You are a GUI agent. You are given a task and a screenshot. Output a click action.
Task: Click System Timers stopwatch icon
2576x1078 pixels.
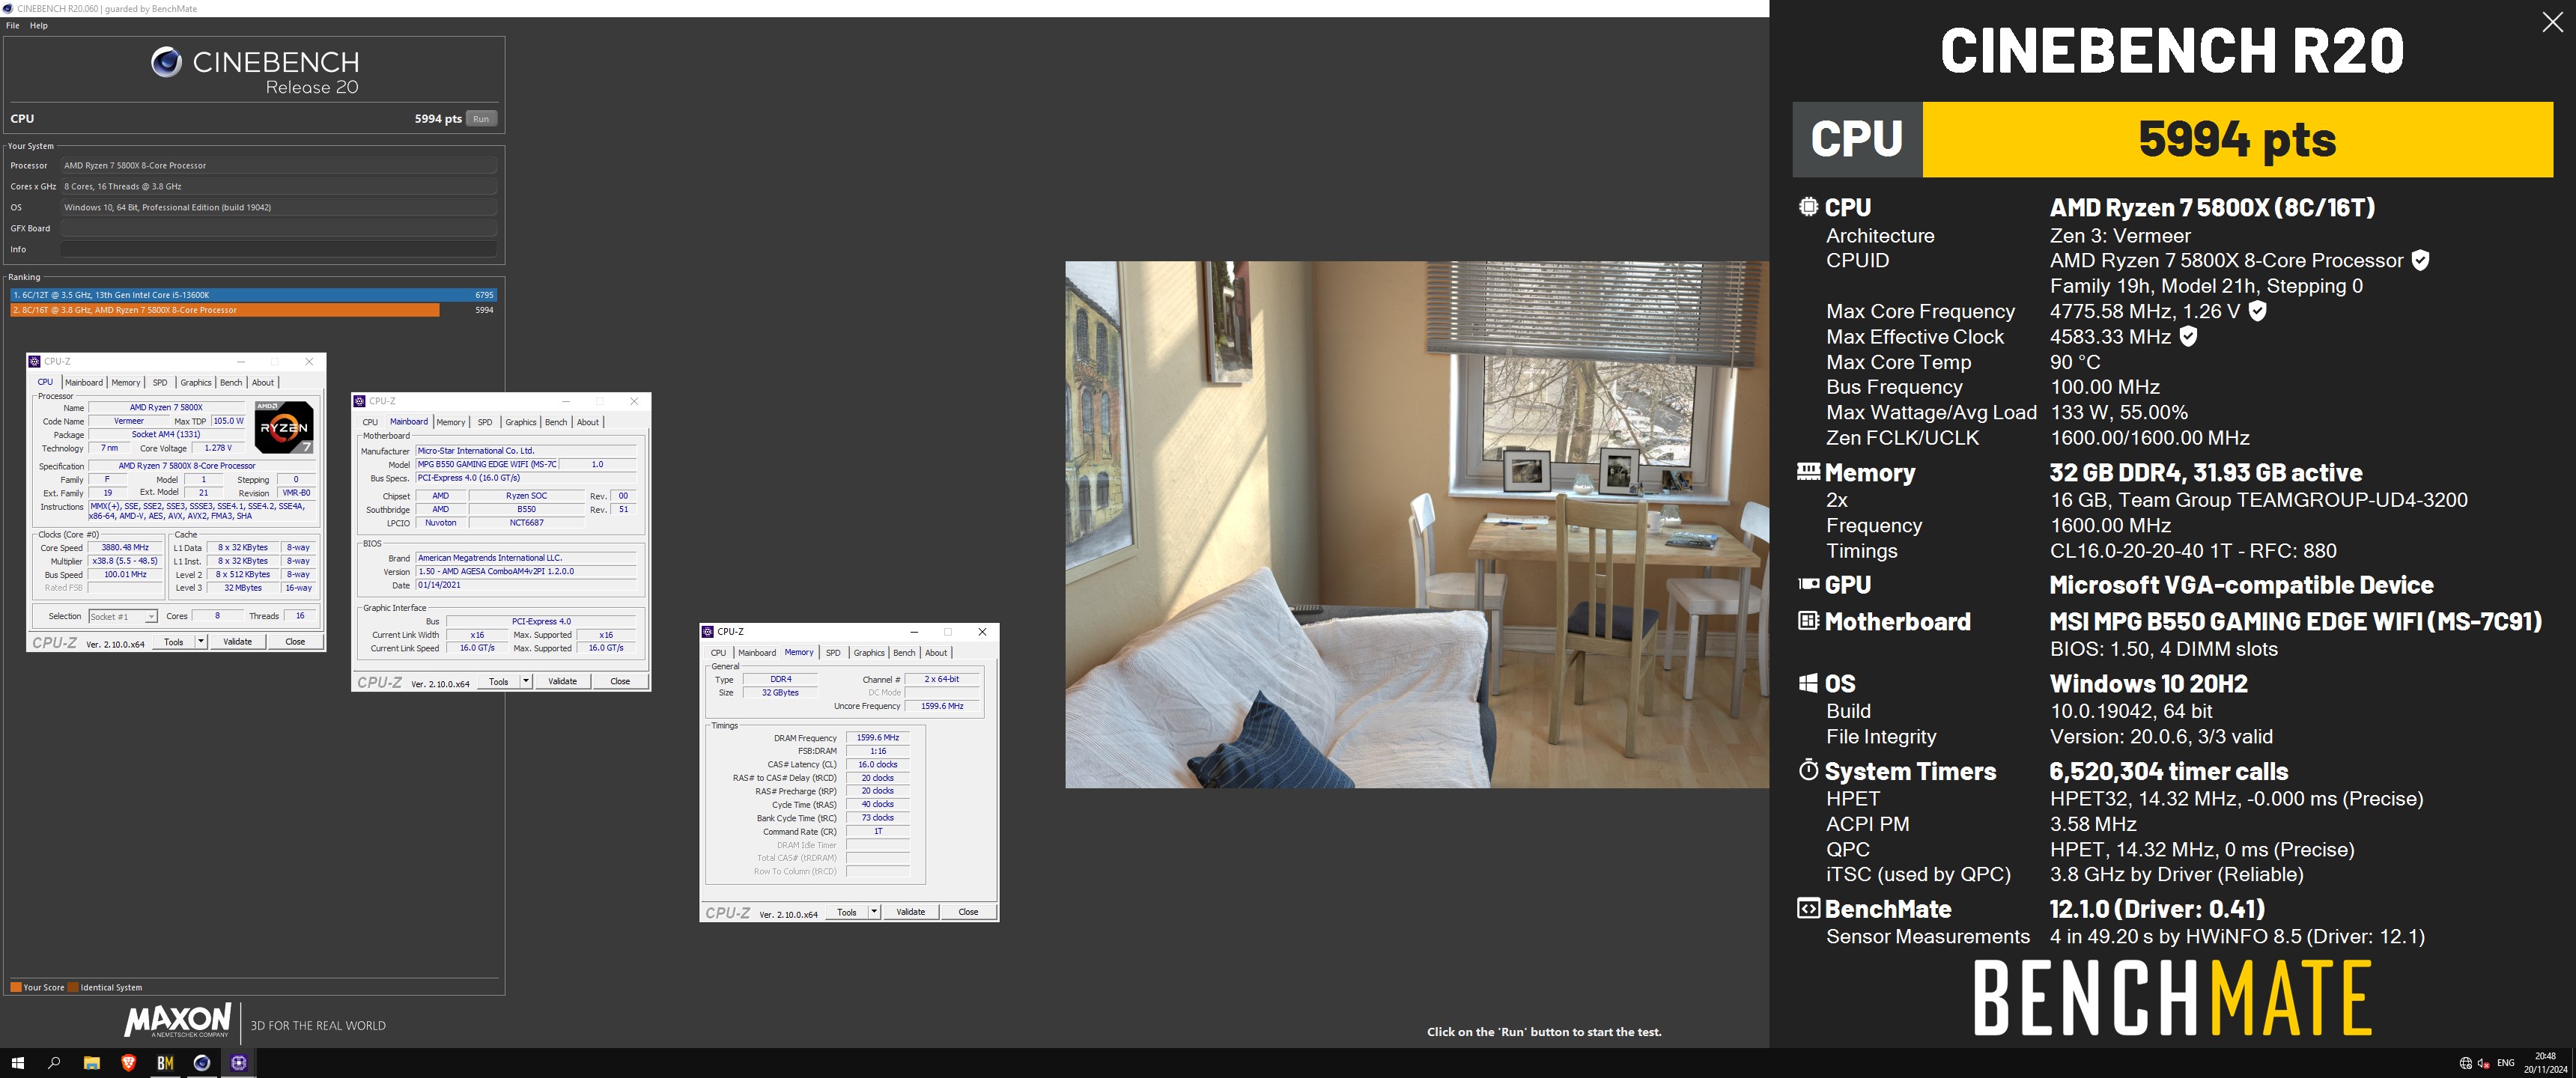click(x=1808, y=770)
